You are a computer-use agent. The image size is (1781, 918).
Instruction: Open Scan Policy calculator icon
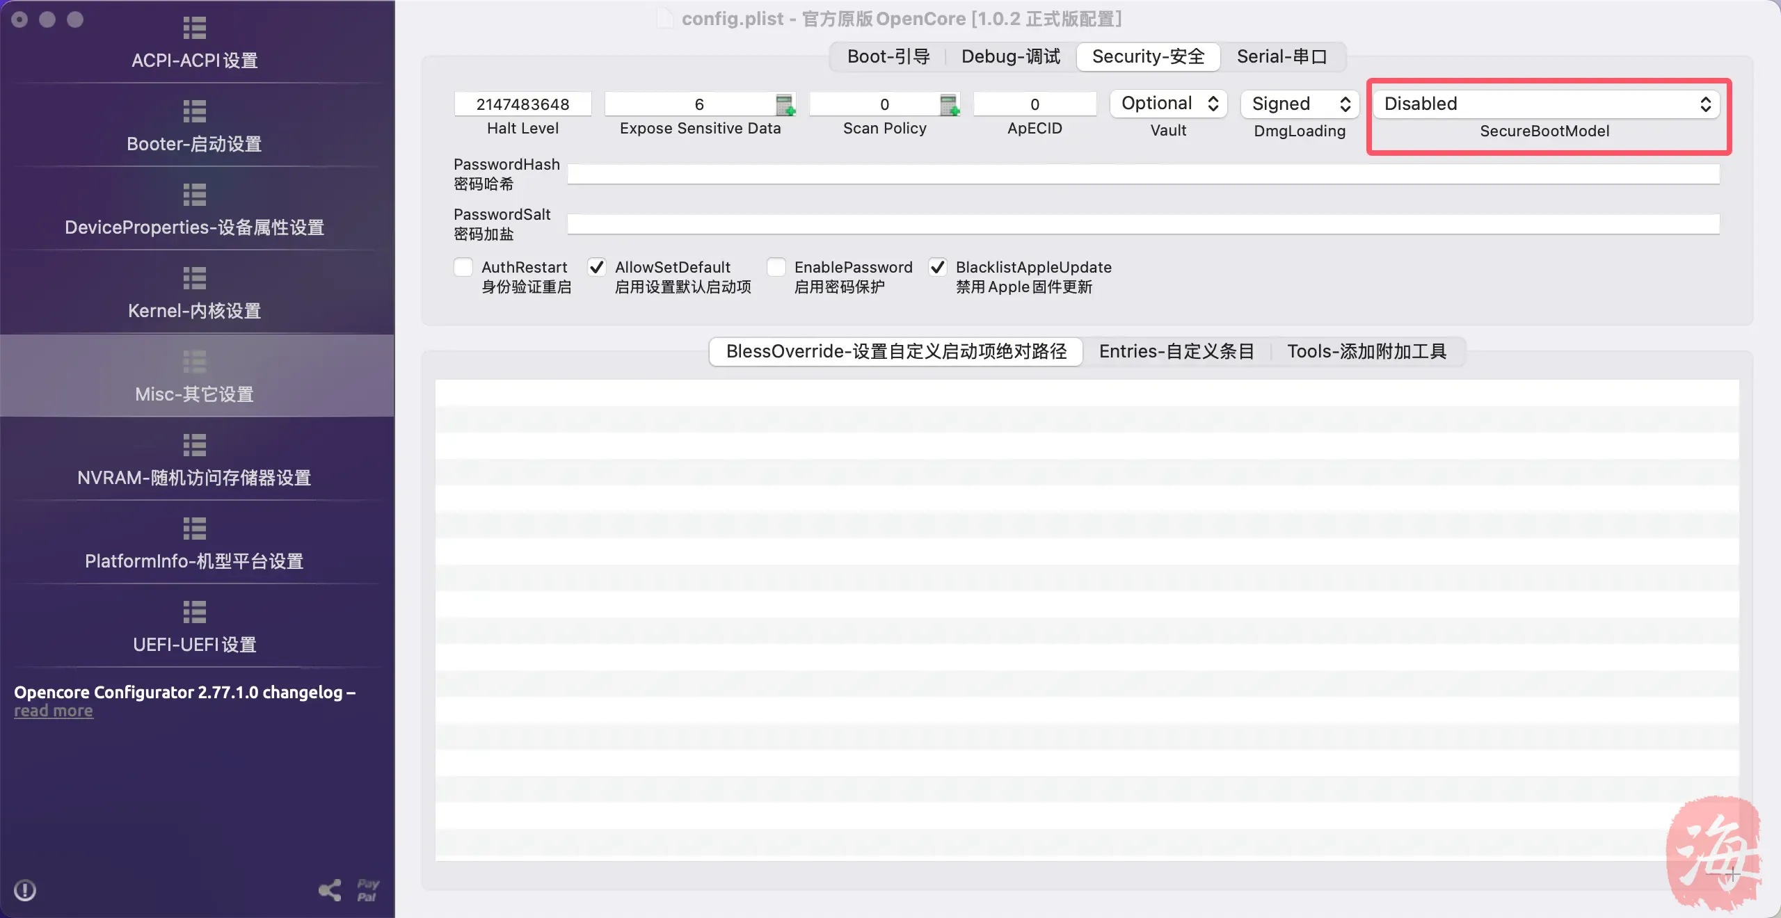click(x=949, y=105)
